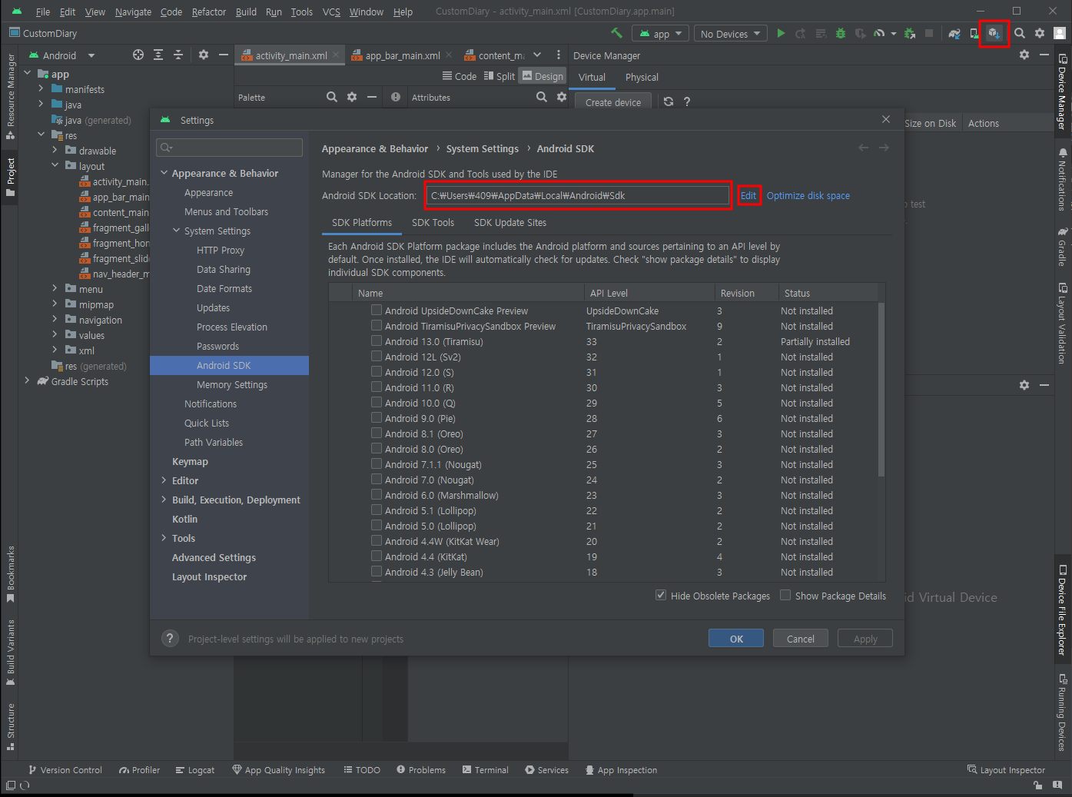Open Project pane options gear
Viewport: 1072px width, 797px height.
coord(204,55)
